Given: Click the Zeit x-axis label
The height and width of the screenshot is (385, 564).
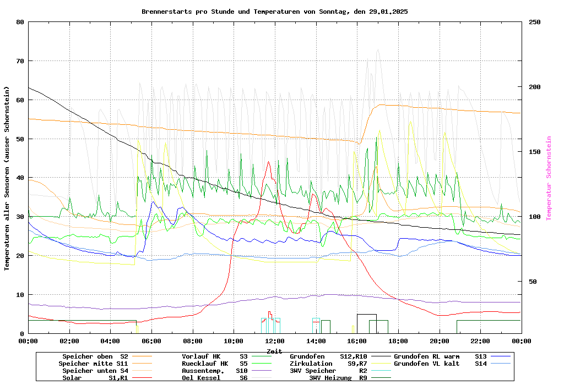Looking at the screenshot, I should (x=274, y=351).
